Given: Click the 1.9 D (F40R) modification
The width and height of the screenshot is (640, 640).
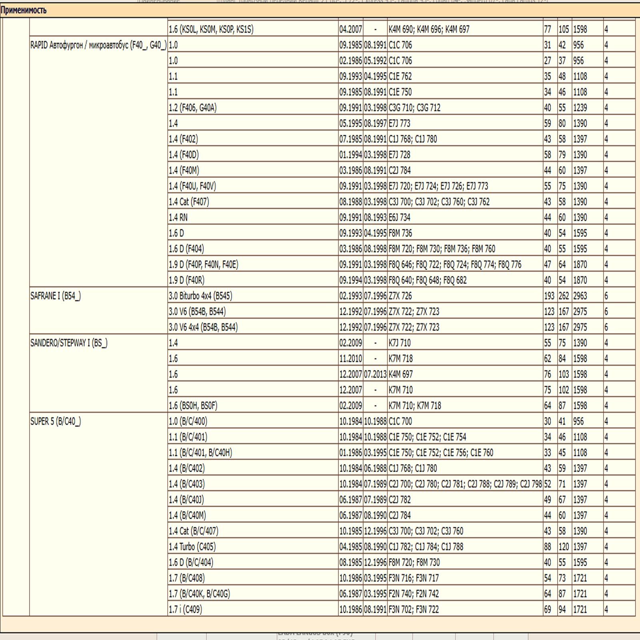Looking at the screenshot, I should [186, 280].
